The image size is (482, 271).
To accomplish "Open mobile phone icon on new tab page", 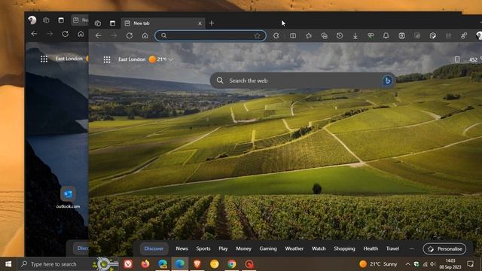I will (x=457, y=59).
